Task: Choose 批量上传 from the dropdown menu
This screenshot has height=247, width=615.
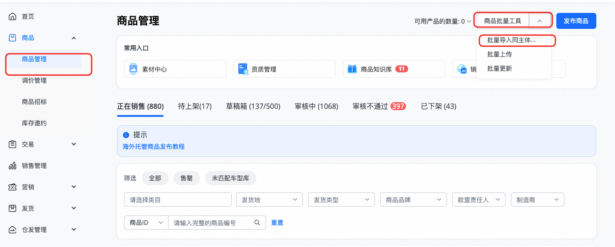Action: pyautogui.click(x=499, y=54)
